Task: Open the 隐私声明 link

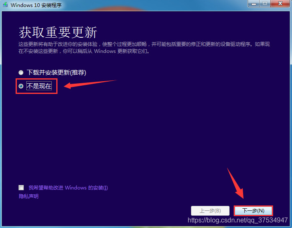Action: 29,196
